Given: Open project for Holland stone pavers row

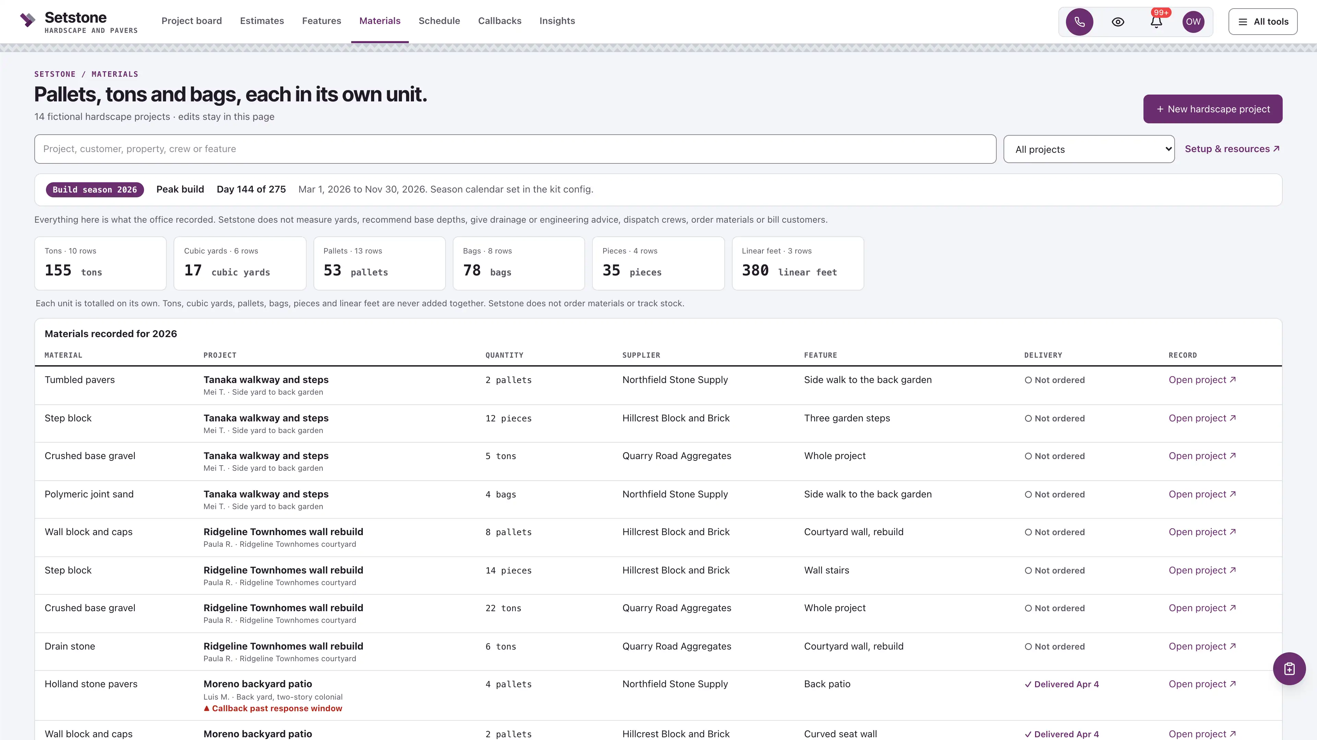Looking at the screenshot, I should pyautogui.click(x=1202, y=684).
